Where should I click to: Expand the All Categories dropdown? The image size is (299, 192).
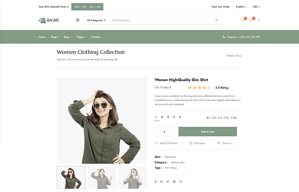(x=96, y=20)
